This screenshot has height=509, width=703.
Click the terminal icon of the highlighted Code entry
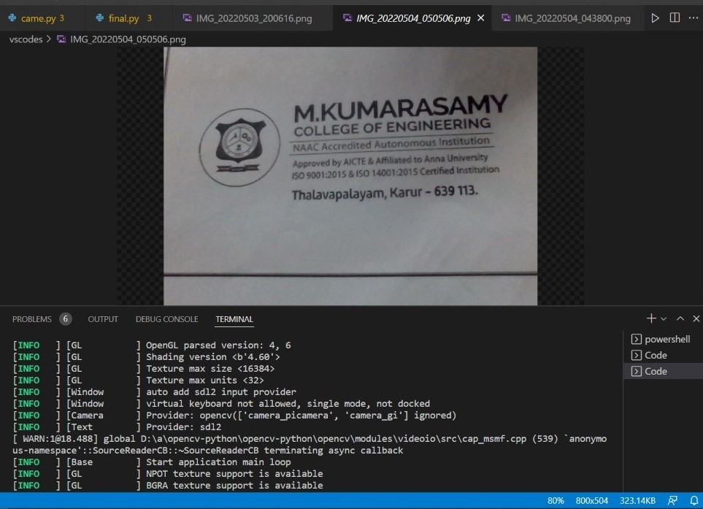pos(636,371)
